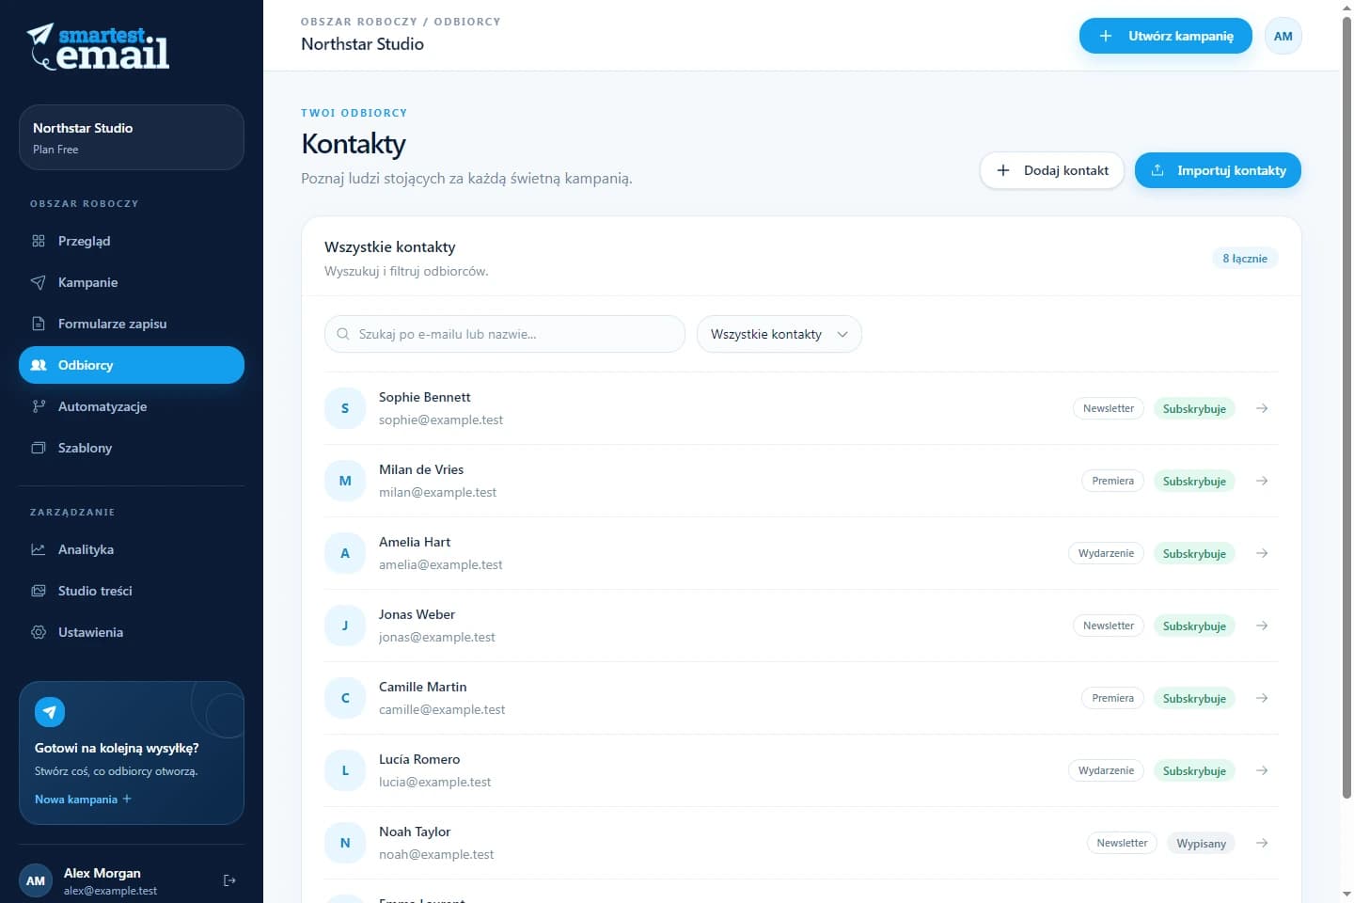Open Lucía Romero's details arrow
This screenshot has width=1354, height=903.
click(1262, 770)
